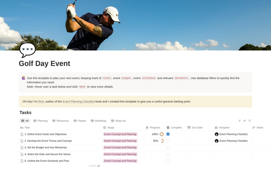Click assignee name in Develop Event Theme row
Viewport: 271px width, 169px height.
pos(233,141)
